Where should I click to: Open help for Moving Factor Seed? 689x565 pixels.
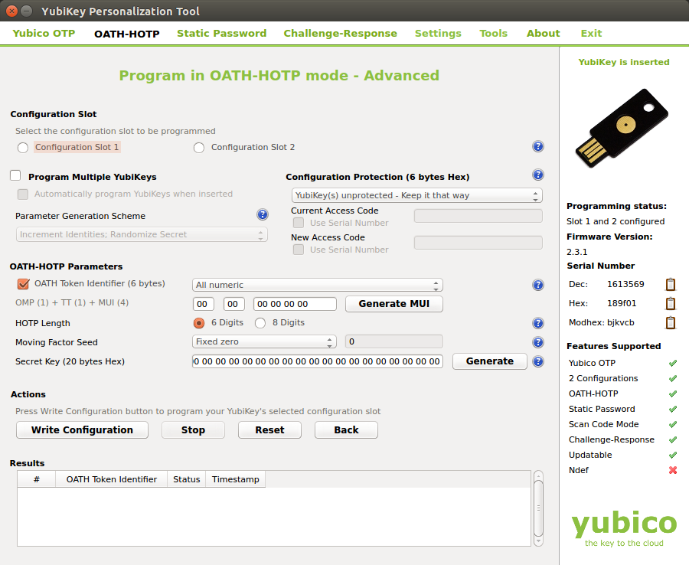[538, 342]
